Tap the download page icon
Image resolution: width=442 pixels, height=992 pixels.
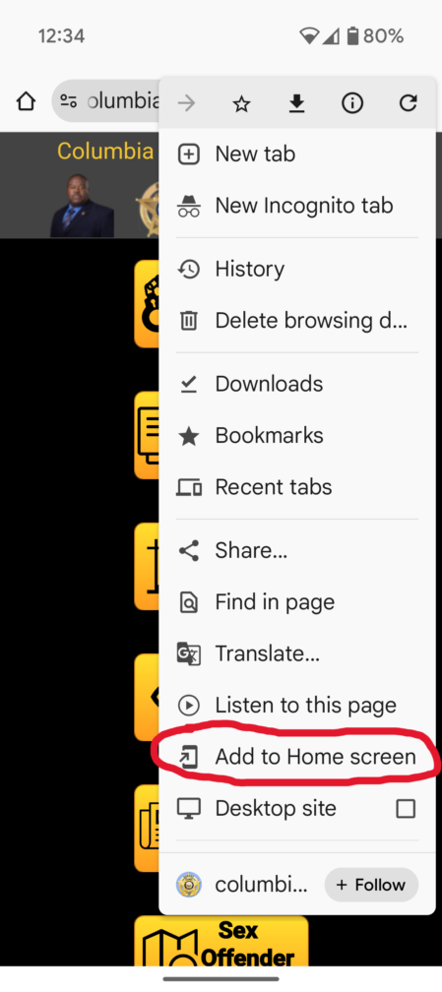point(296,103)
